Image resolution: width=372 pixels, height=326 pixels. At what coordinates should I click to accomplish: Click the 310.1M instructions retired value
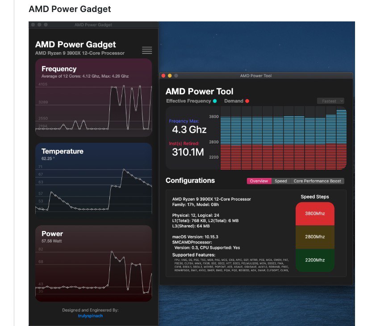[188, 152]
